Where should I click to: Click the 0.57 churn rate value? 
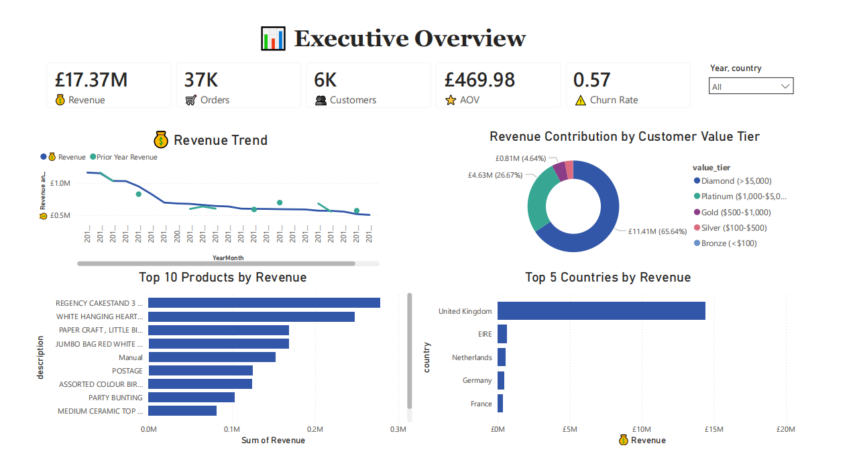592,80
